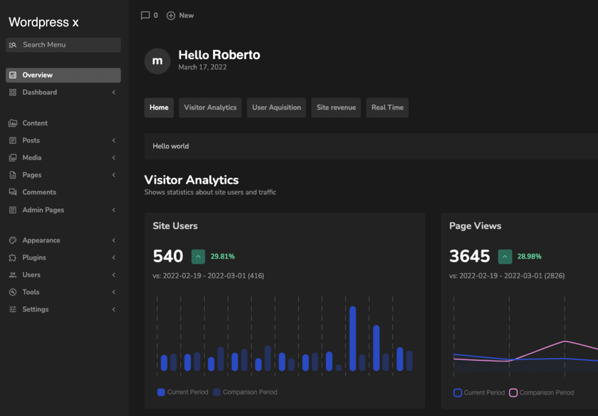Click the Search Menu field

point(63,44)
